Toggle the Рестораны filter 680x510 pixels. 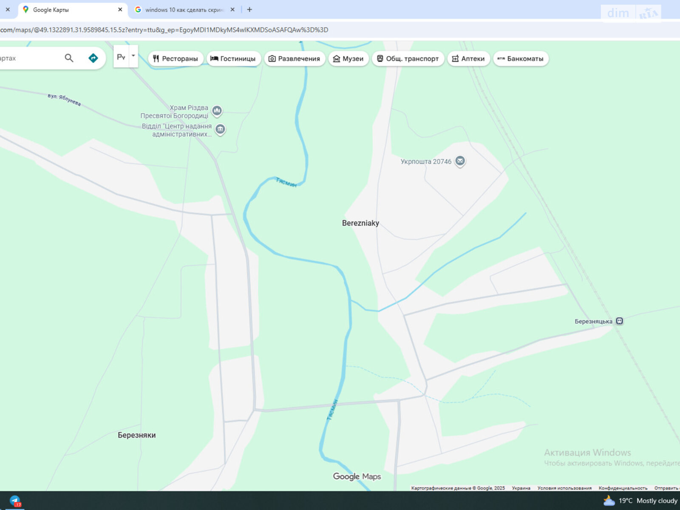pos(176,59)
